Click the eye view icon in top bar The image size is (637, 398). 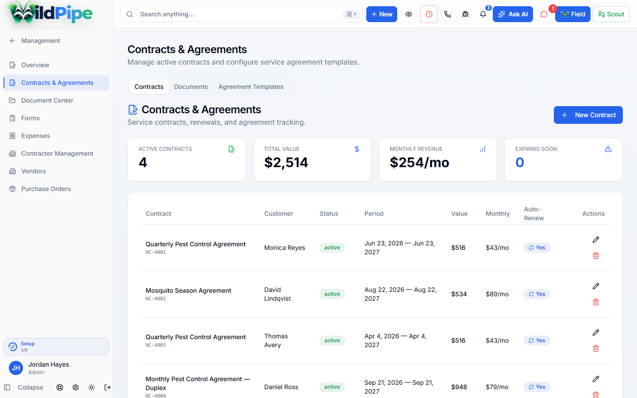(409, 14)
